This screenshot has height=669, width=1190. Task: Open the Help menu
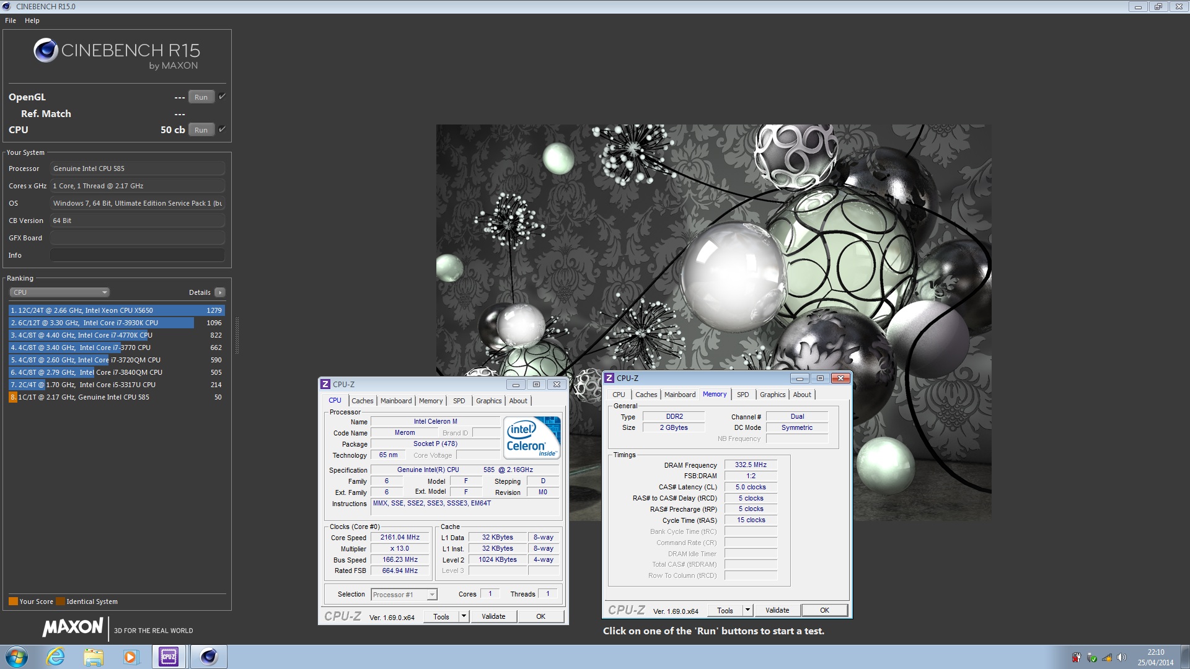(x=32, y=20)
